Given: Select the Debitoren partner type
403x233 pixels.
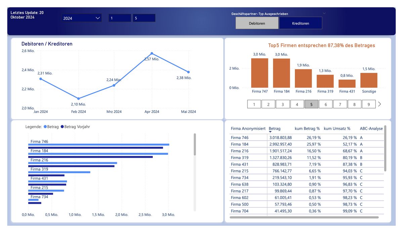Looking at the screenshot, I should click(257, 23).
